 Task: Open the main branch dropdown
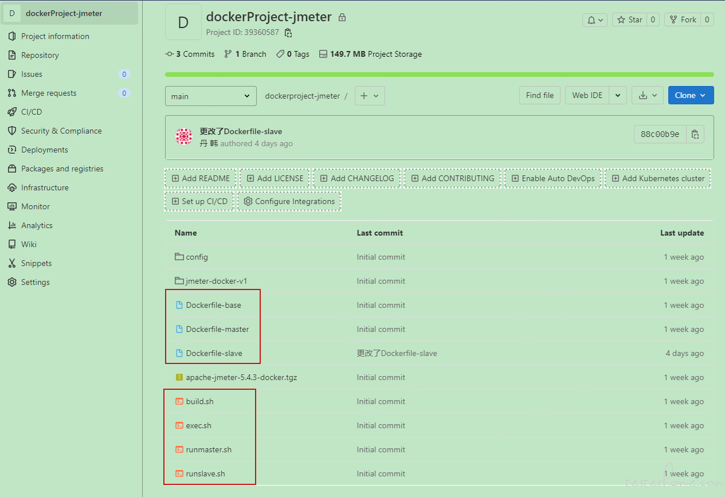tap(211, 96)
